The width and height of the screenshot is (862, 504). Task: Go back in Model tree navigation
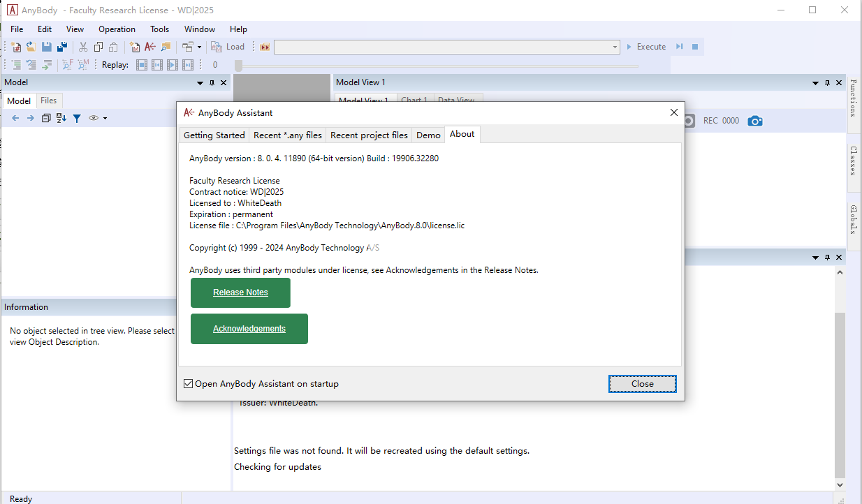(15, 118)
